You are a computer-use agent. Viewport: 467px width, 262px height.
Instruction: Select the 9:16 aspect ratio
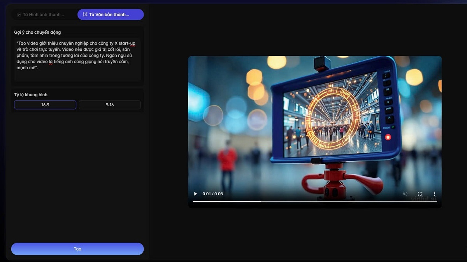(109, 104)
